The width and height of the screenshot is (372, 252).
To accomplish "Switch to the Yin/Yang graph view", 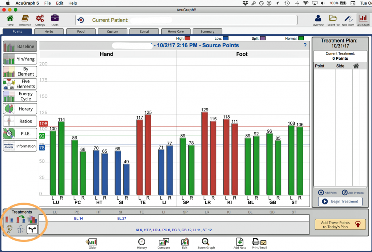I will tap(20, 59).
